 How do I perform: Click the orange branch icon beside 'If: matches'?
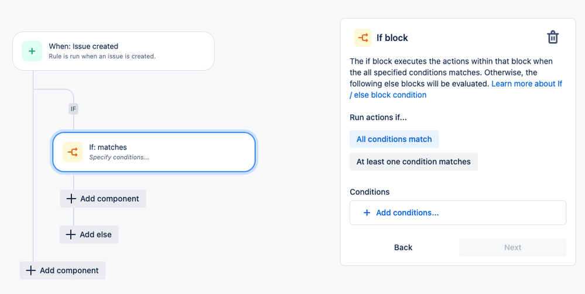point(73,152)
